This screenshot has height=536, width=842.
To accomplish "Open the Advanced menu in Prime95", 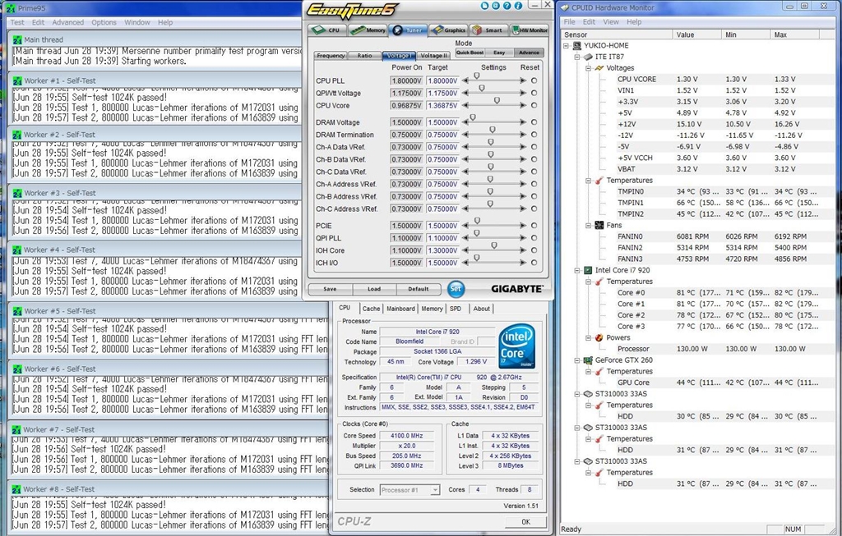I will pyautogui.click(x=68, y=22).
